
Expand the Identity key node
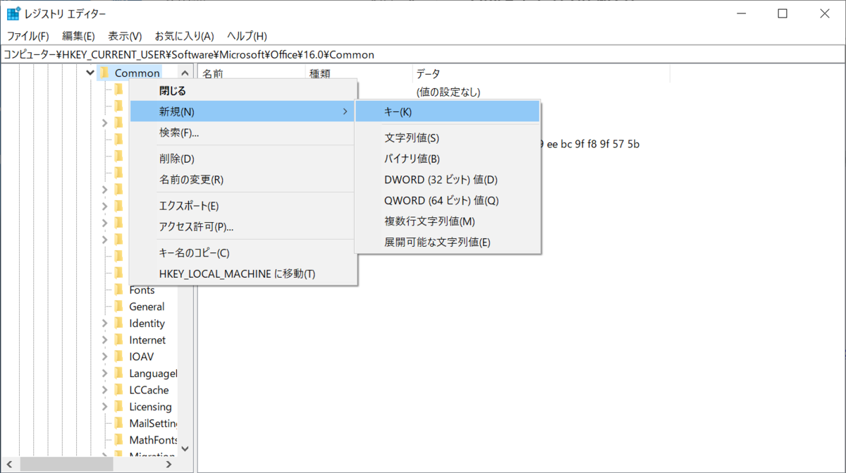[104, 324]
